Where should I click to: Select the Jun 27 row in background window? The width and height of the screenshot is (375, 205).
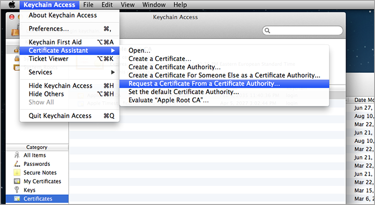[x=361, y=108]
